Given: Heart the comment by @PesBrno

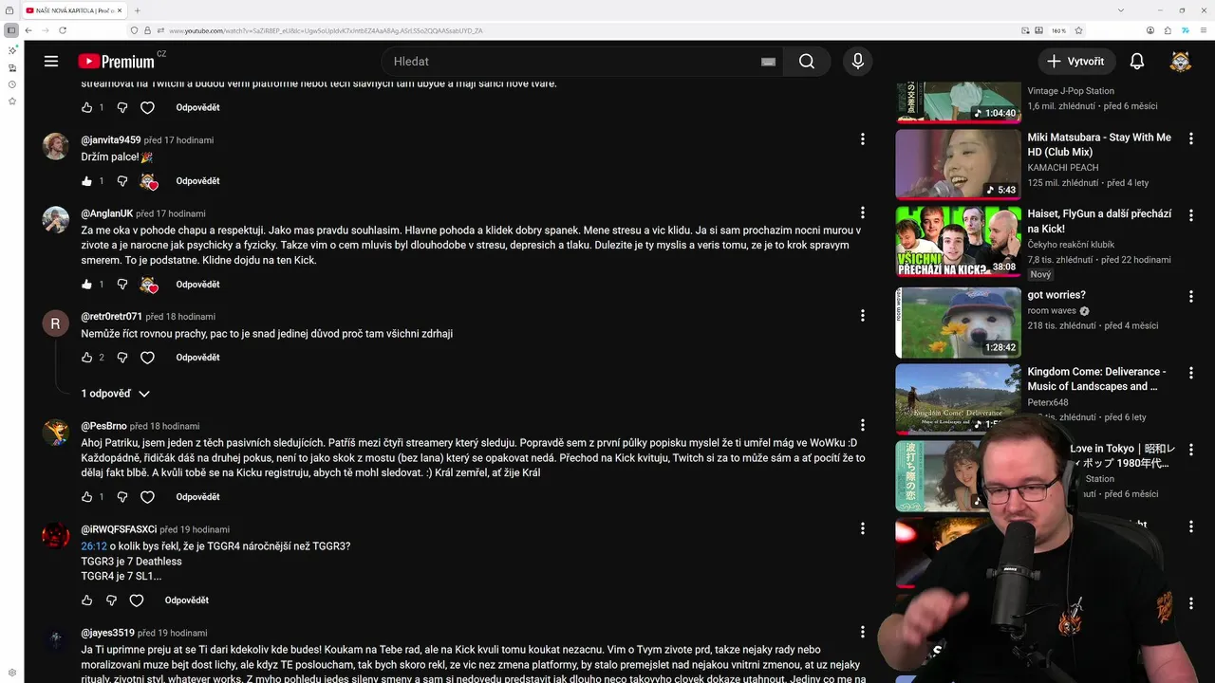Looking at the screenshot, I should click(x=147, y=497).
